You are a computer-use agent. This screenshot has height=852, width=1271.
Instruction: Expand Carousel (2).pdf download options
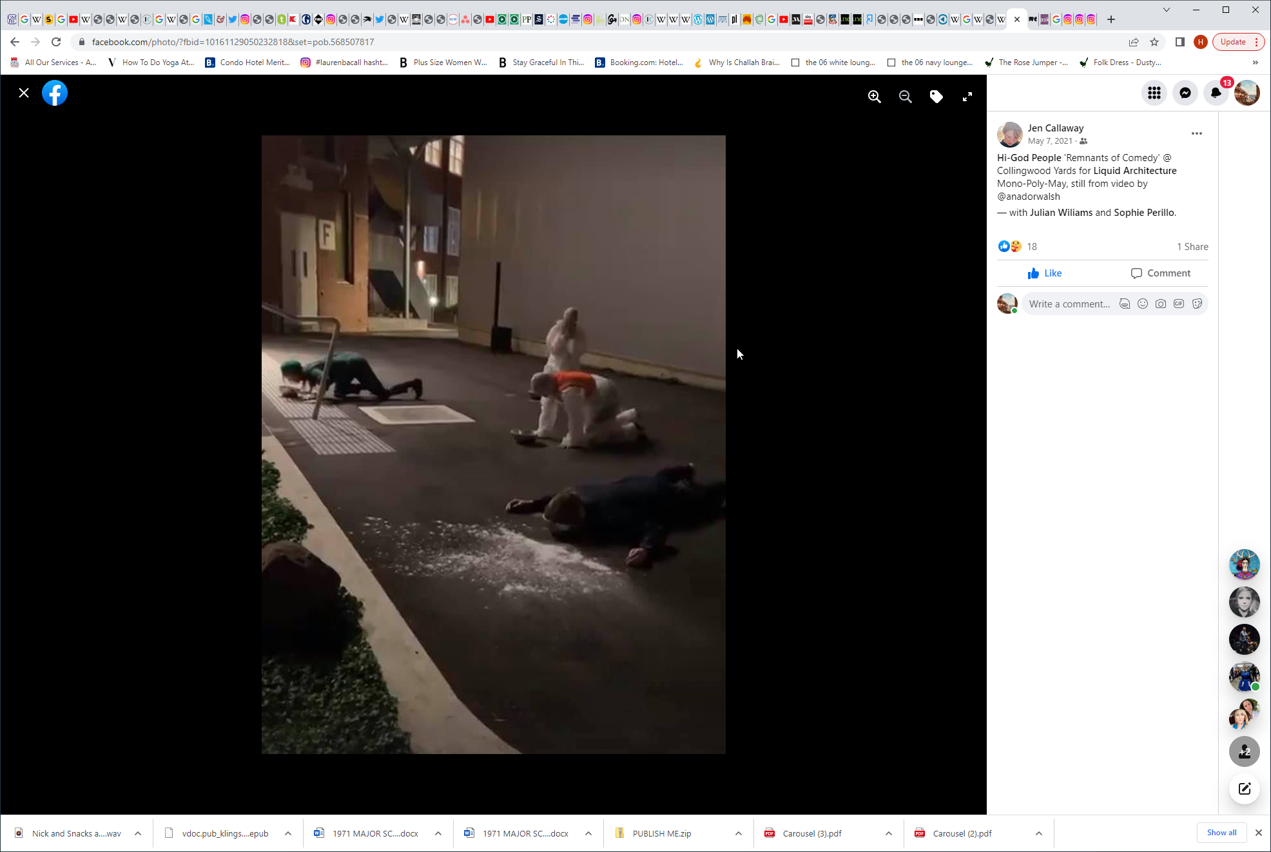[1039, 833]
